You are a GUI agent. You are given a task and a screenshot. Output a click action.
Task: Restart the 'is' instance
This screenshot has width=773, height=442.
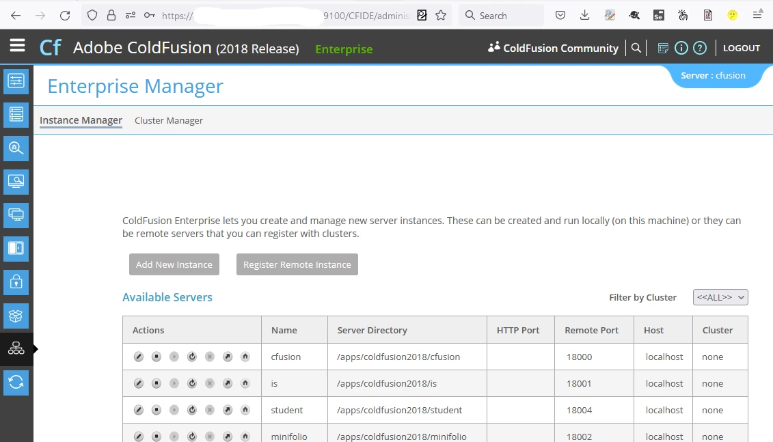point(192,383)
